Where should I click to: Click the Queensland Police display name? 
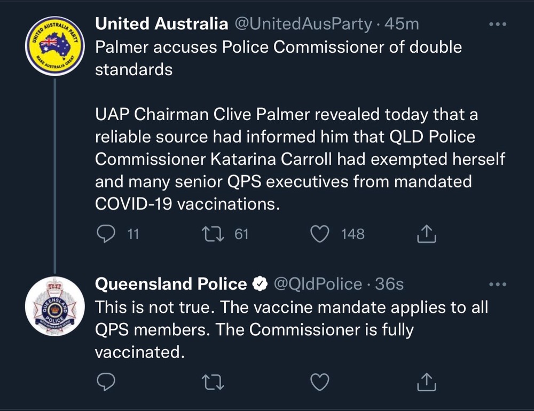click(171, 284)
